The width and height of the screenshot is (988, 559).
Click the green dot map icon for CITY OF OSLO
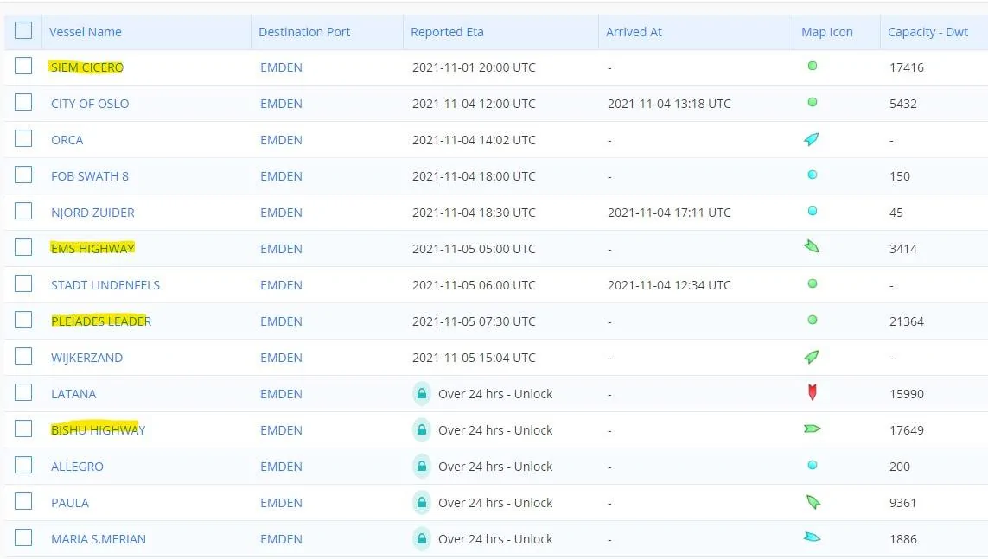pyautogui.click(x=813, y=102)
